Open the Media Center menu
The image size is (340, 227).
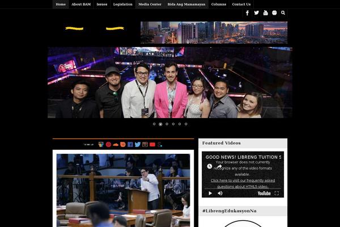(x=150, y=5)
